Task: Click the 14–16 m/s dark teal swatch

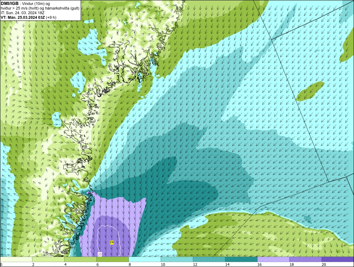Action: click(x=241, y=259)
